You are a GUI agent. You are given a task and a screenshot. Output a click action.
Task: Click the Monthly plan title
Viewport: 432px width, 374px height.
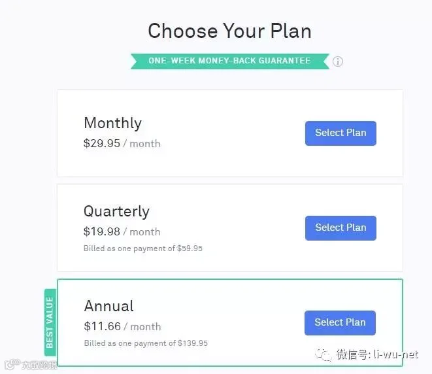[x=112, y=123]
